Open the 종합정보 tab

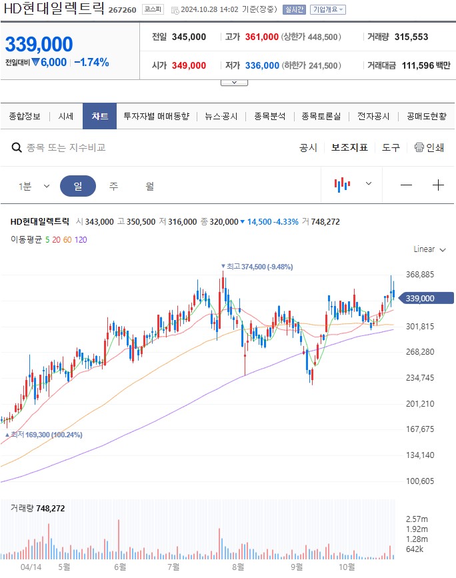tap(25, 117)
